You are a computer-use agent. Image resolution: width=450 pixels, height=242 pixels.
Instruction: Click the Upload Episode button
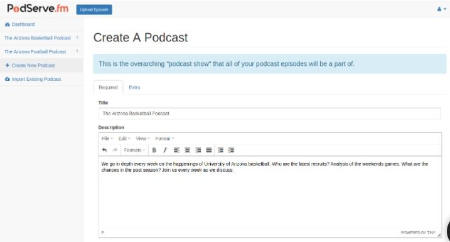94,9
